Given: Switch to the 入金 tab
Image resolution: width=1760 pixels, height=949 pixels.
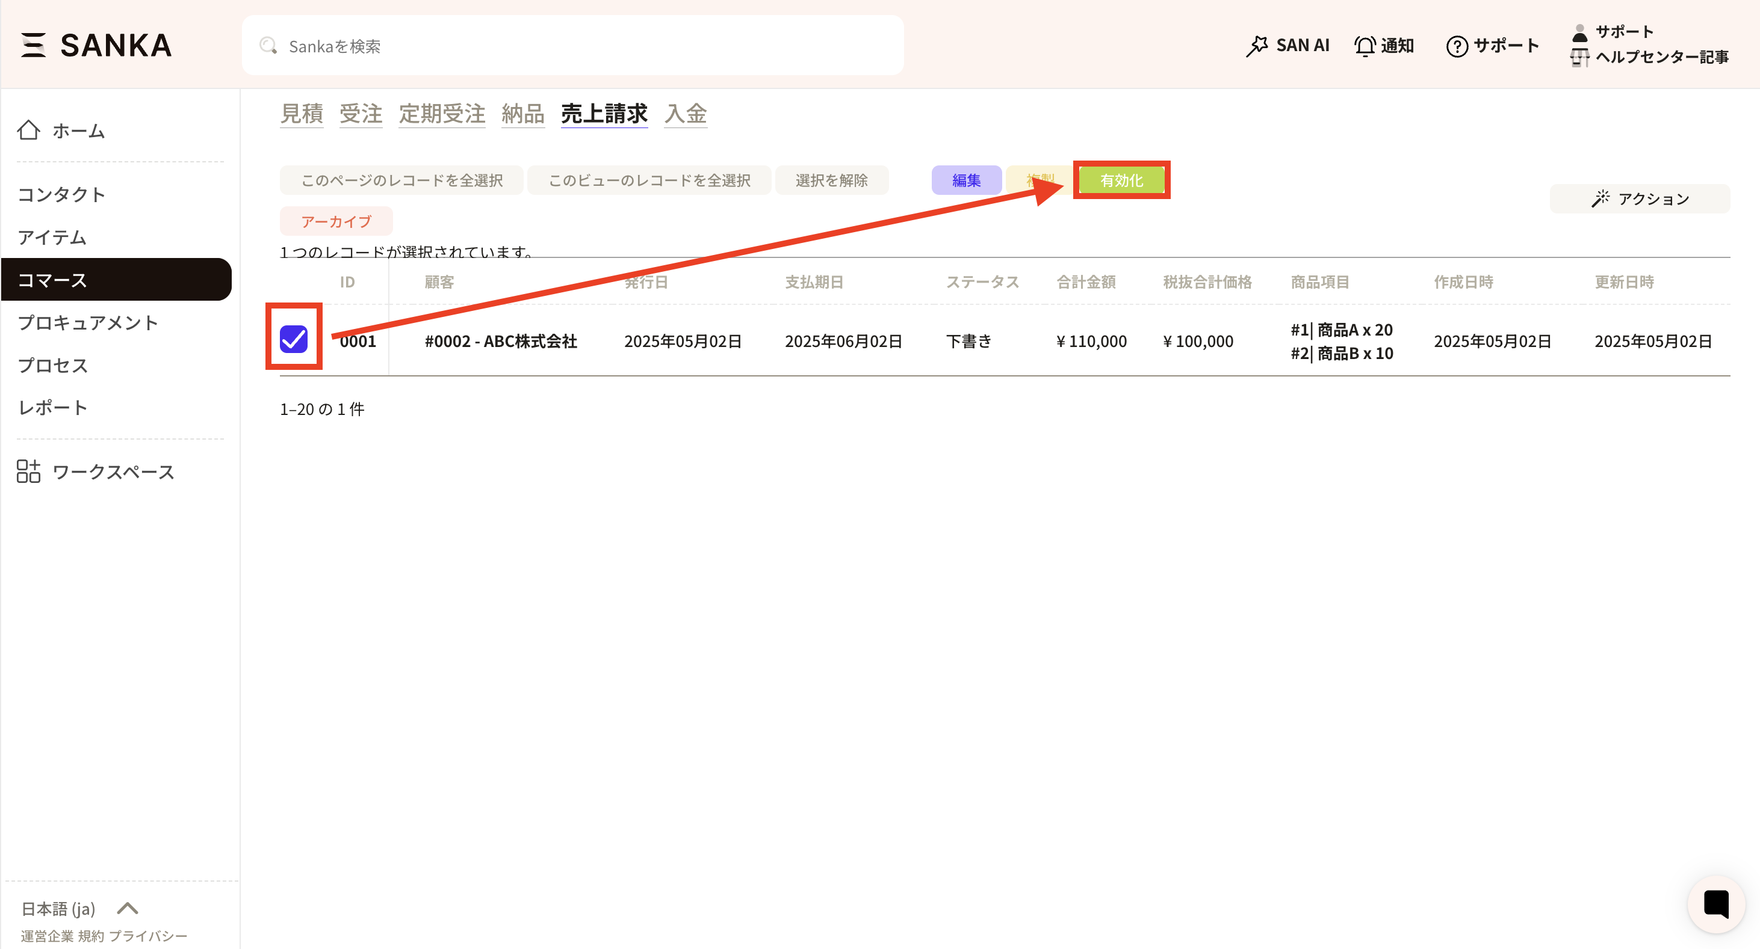Looking at the screenshot, I should pyautogui.click(x=685, y=113).
